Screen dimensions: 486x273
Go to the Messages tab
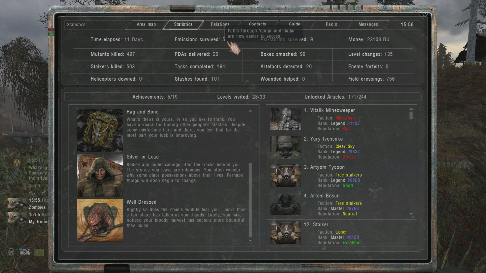click(368, 24)
